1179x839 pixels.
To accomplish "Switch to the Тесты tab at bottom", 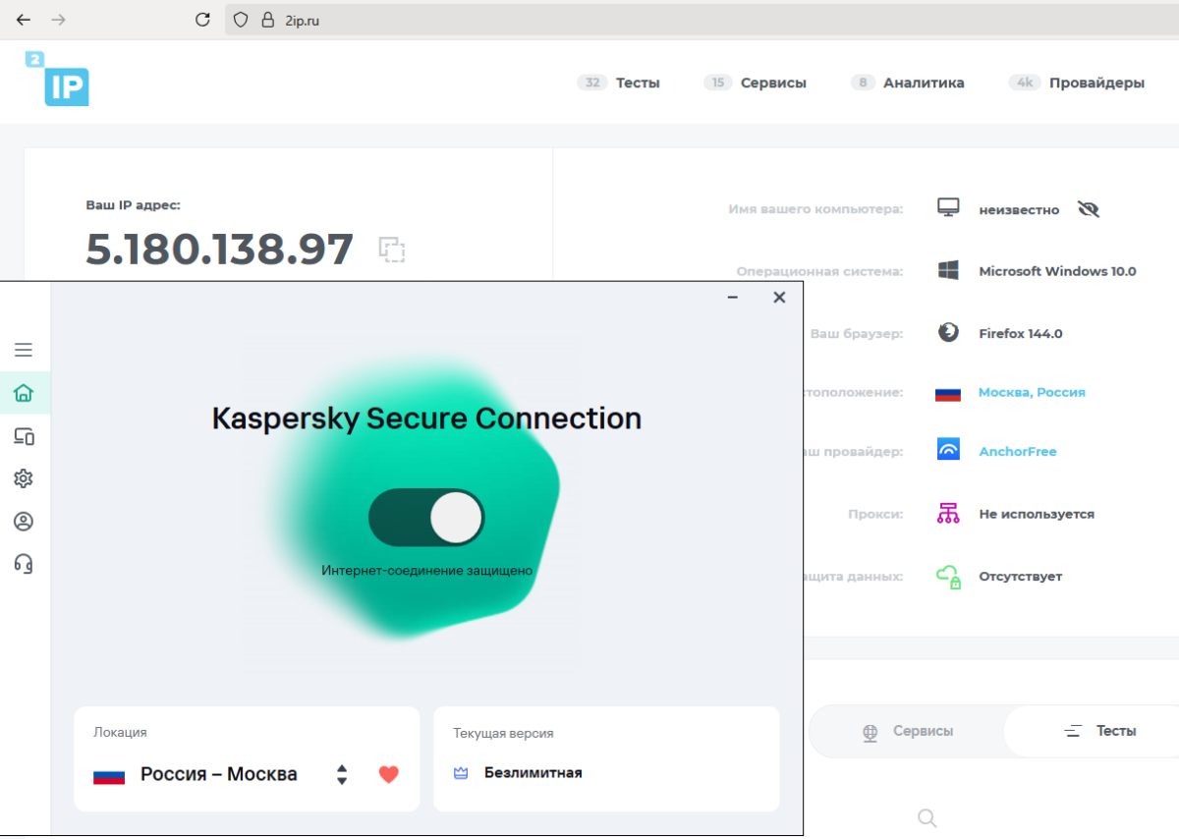I will 1092,731.
